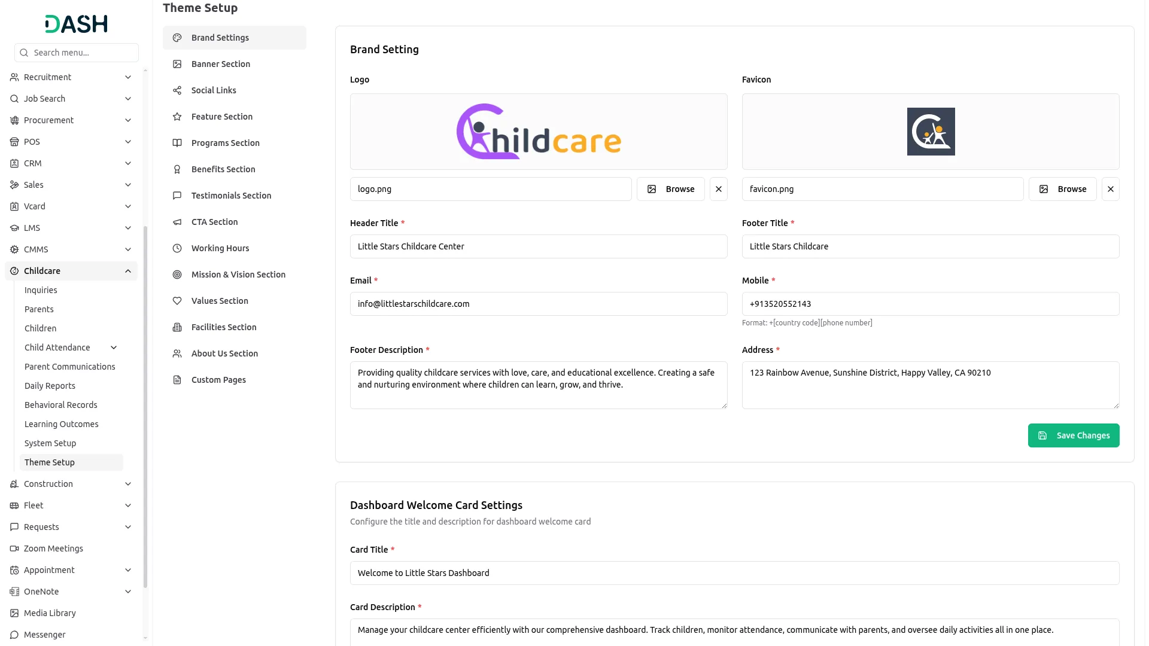Click the Testimonials Section speech bubble icon
This screenshot has height=646, width=1149.
177,196
